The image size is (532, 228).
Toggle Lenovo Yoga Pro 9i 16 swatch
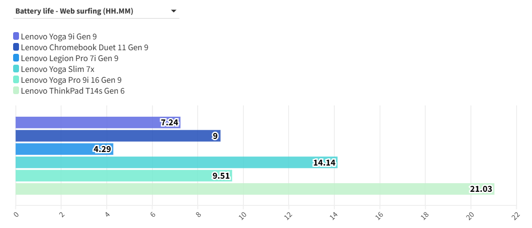tap(16, 80)
